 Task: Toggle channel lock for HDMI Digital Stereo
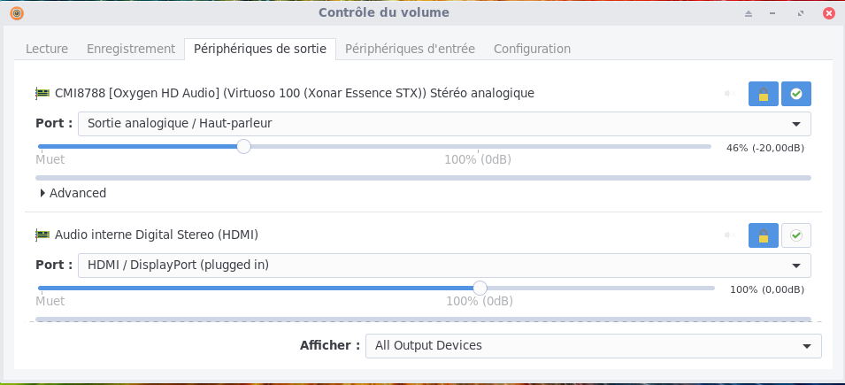[x=764, y=235]
